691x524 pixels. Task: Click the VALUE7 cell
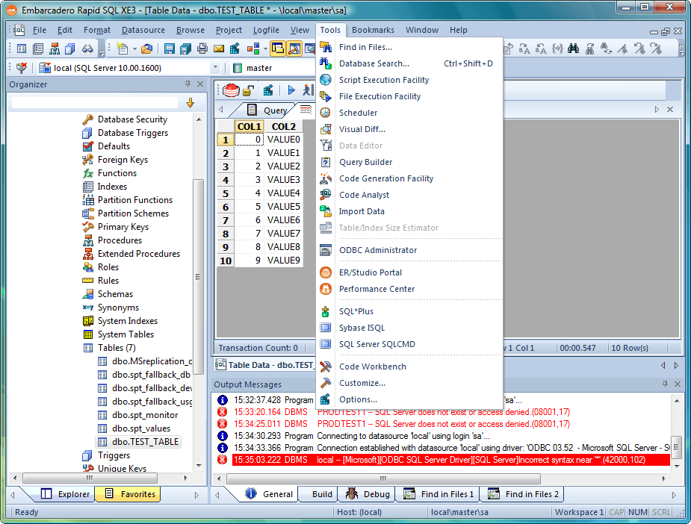pos(283,234)
